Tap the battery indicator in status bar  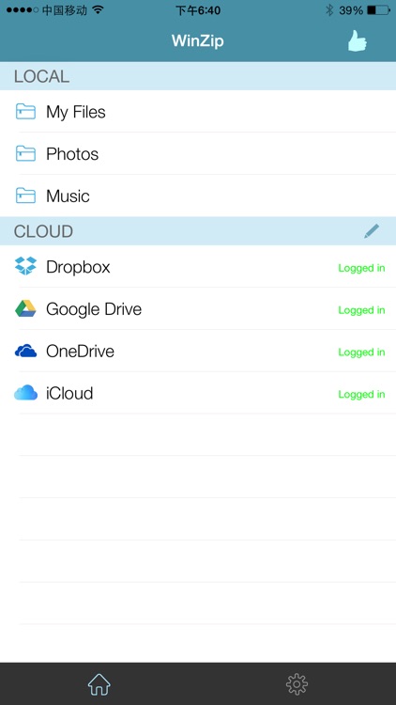378,10
